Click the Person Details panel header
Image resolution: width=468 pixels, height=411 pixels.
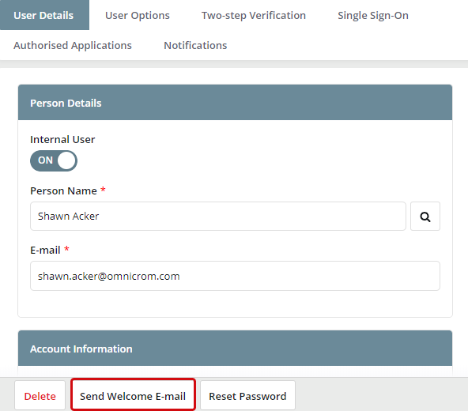pos(235,103)
